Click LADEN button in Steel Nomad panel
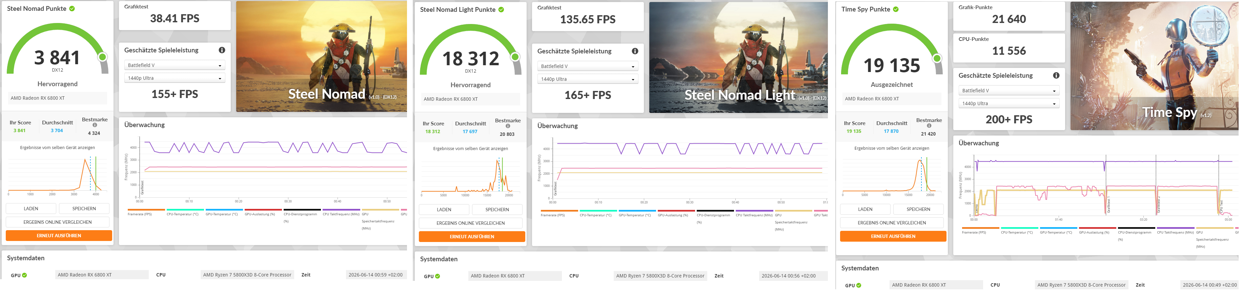Screen dimensions: 1242x291 coord(31,209)
